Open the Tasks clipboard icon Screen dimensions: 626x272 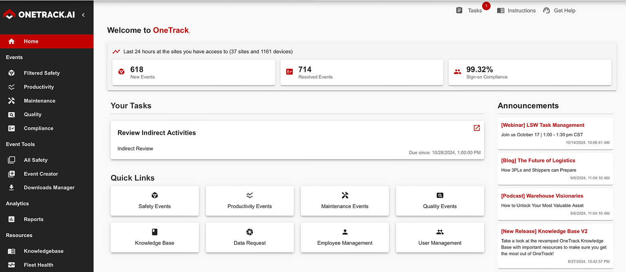click(459, 10)
